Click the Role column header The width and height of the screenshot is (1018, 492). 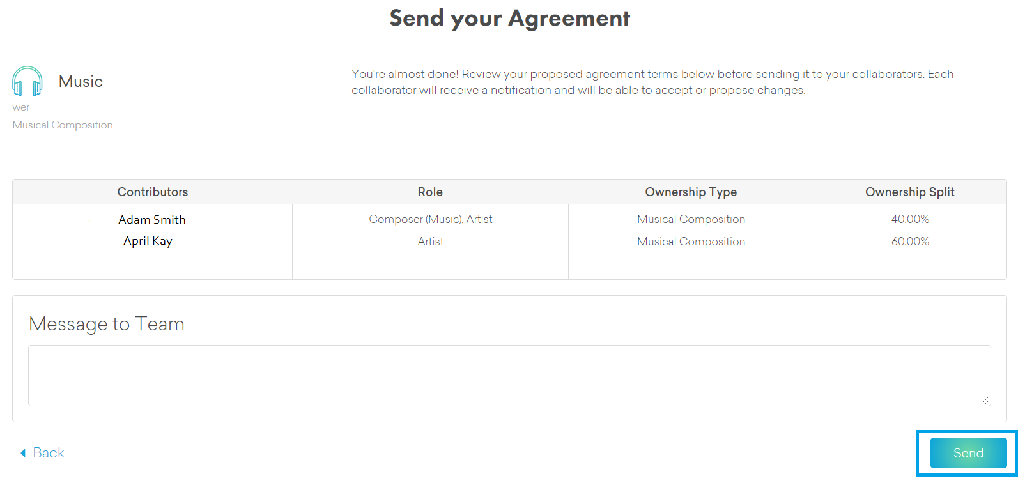click(x=430, y=192)
